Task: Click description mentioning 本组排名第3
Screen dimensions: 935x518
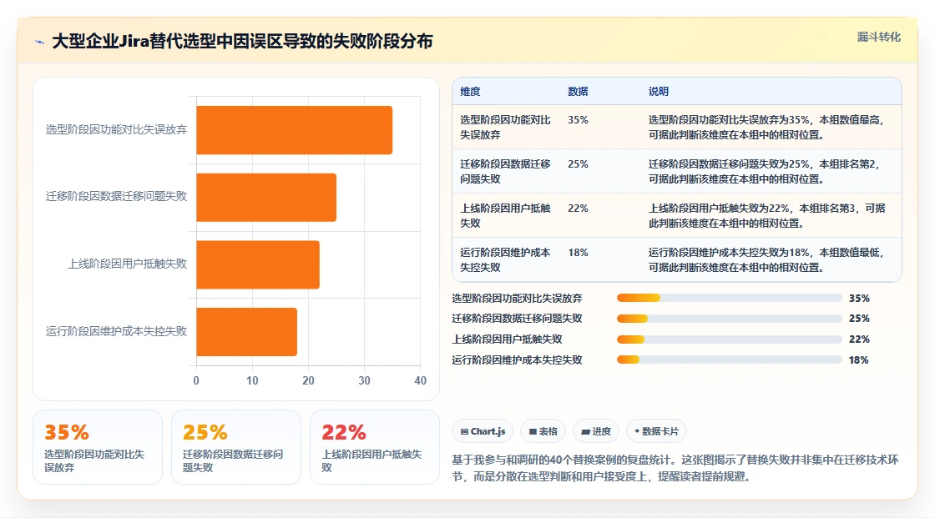Action: click(x=767, y=215)
